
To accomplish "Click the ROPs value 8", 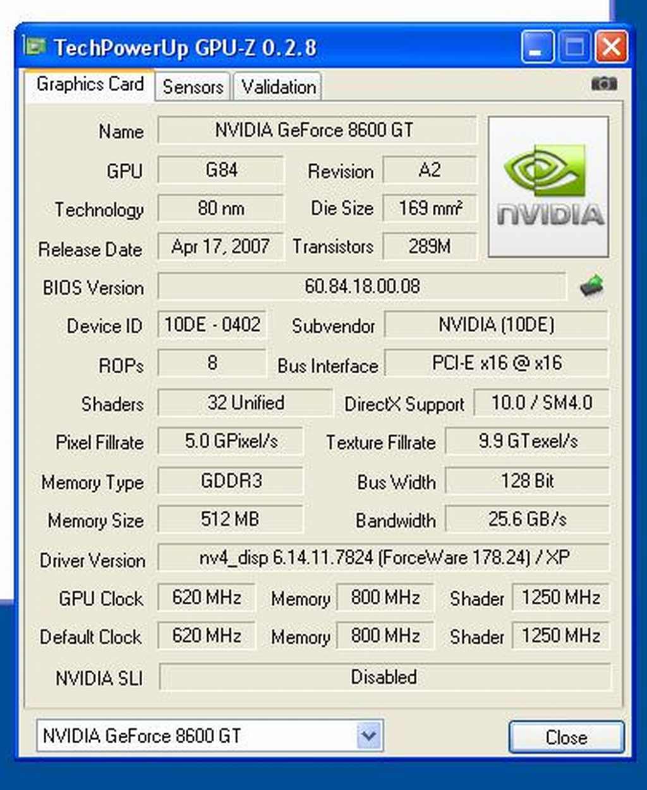I will (212, 364).
